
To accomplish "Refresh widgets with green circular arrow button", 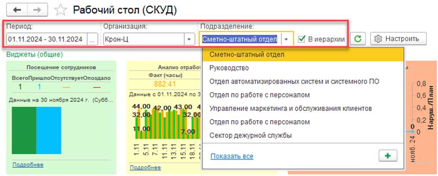I will pos(357,39).
